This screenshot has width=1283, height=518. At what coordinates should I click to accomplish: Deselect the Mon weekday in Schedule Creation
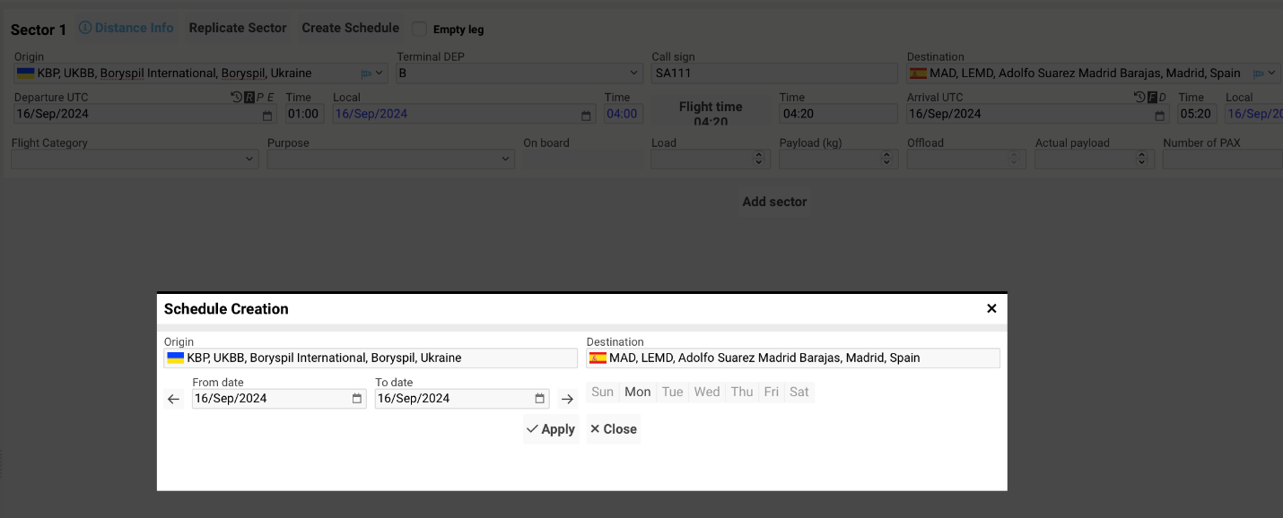click(637, 392)
